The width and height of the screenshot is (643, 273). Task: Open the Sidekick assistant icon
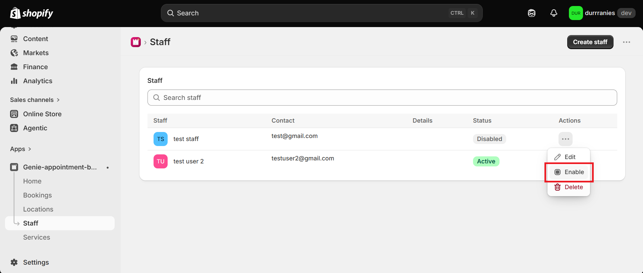[532, 13]
